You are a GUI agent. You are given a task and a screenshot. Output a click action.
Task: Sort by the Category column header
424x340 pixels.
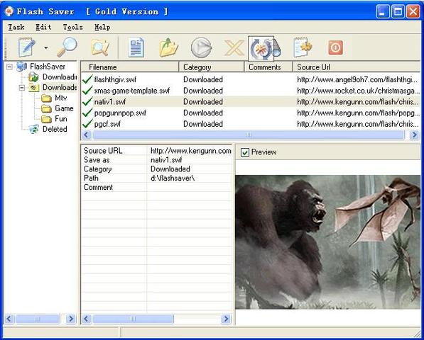pos(212,67)
